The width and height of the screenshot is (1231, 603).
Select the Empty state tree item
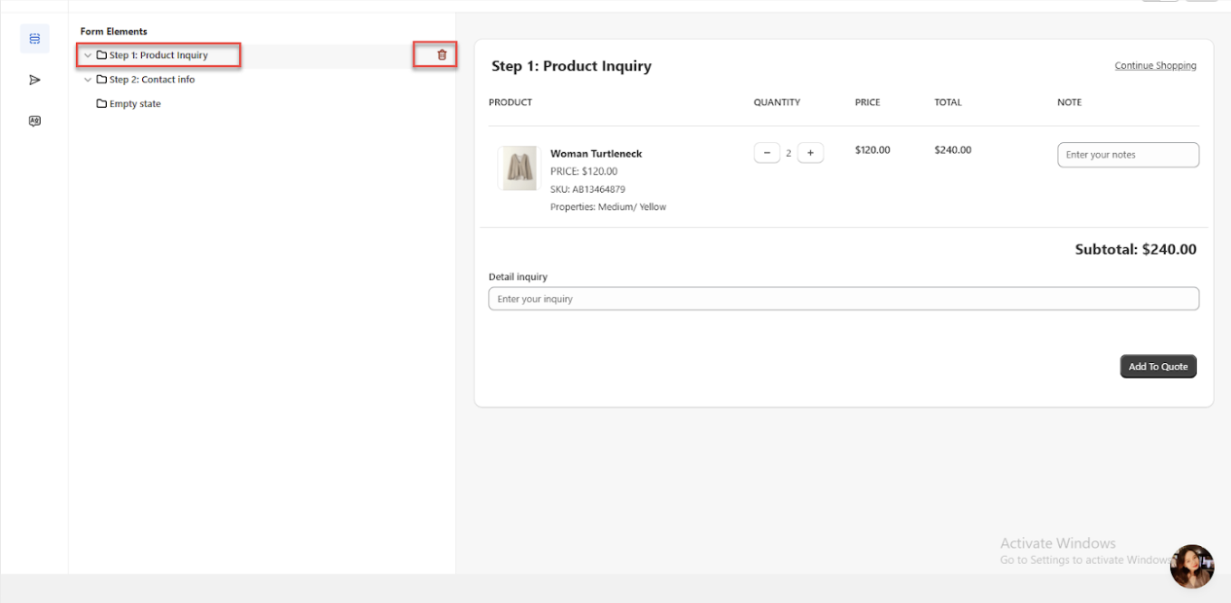click(135, 104)
